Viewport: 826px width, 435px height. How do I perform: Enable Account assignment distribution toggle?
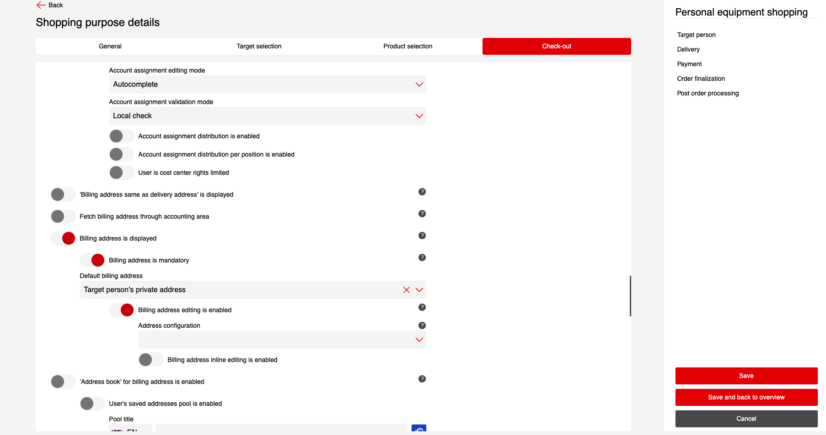[121, 136]
